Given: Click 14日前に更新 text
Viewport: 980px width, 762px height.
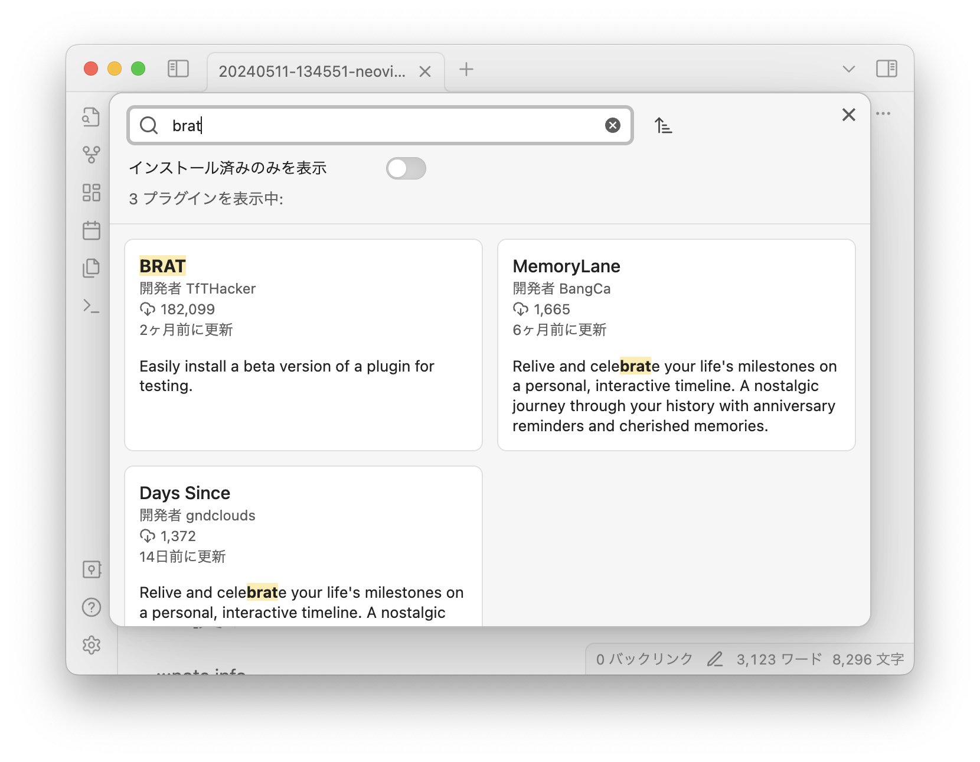Looking at the screenshot, I should (182, 556).
